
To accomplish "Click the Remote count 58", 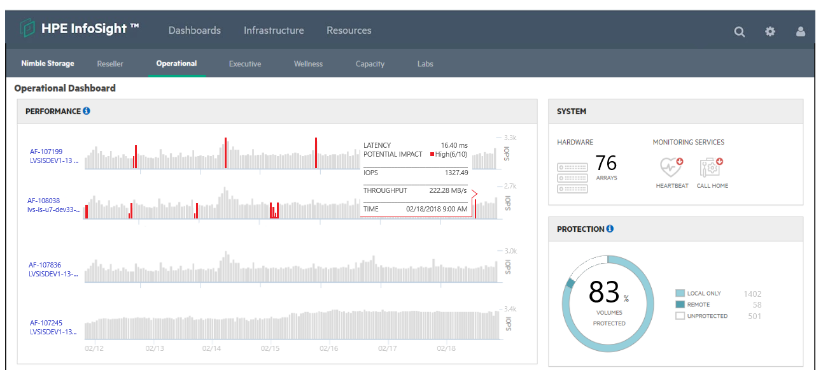I will coord(757,305).
